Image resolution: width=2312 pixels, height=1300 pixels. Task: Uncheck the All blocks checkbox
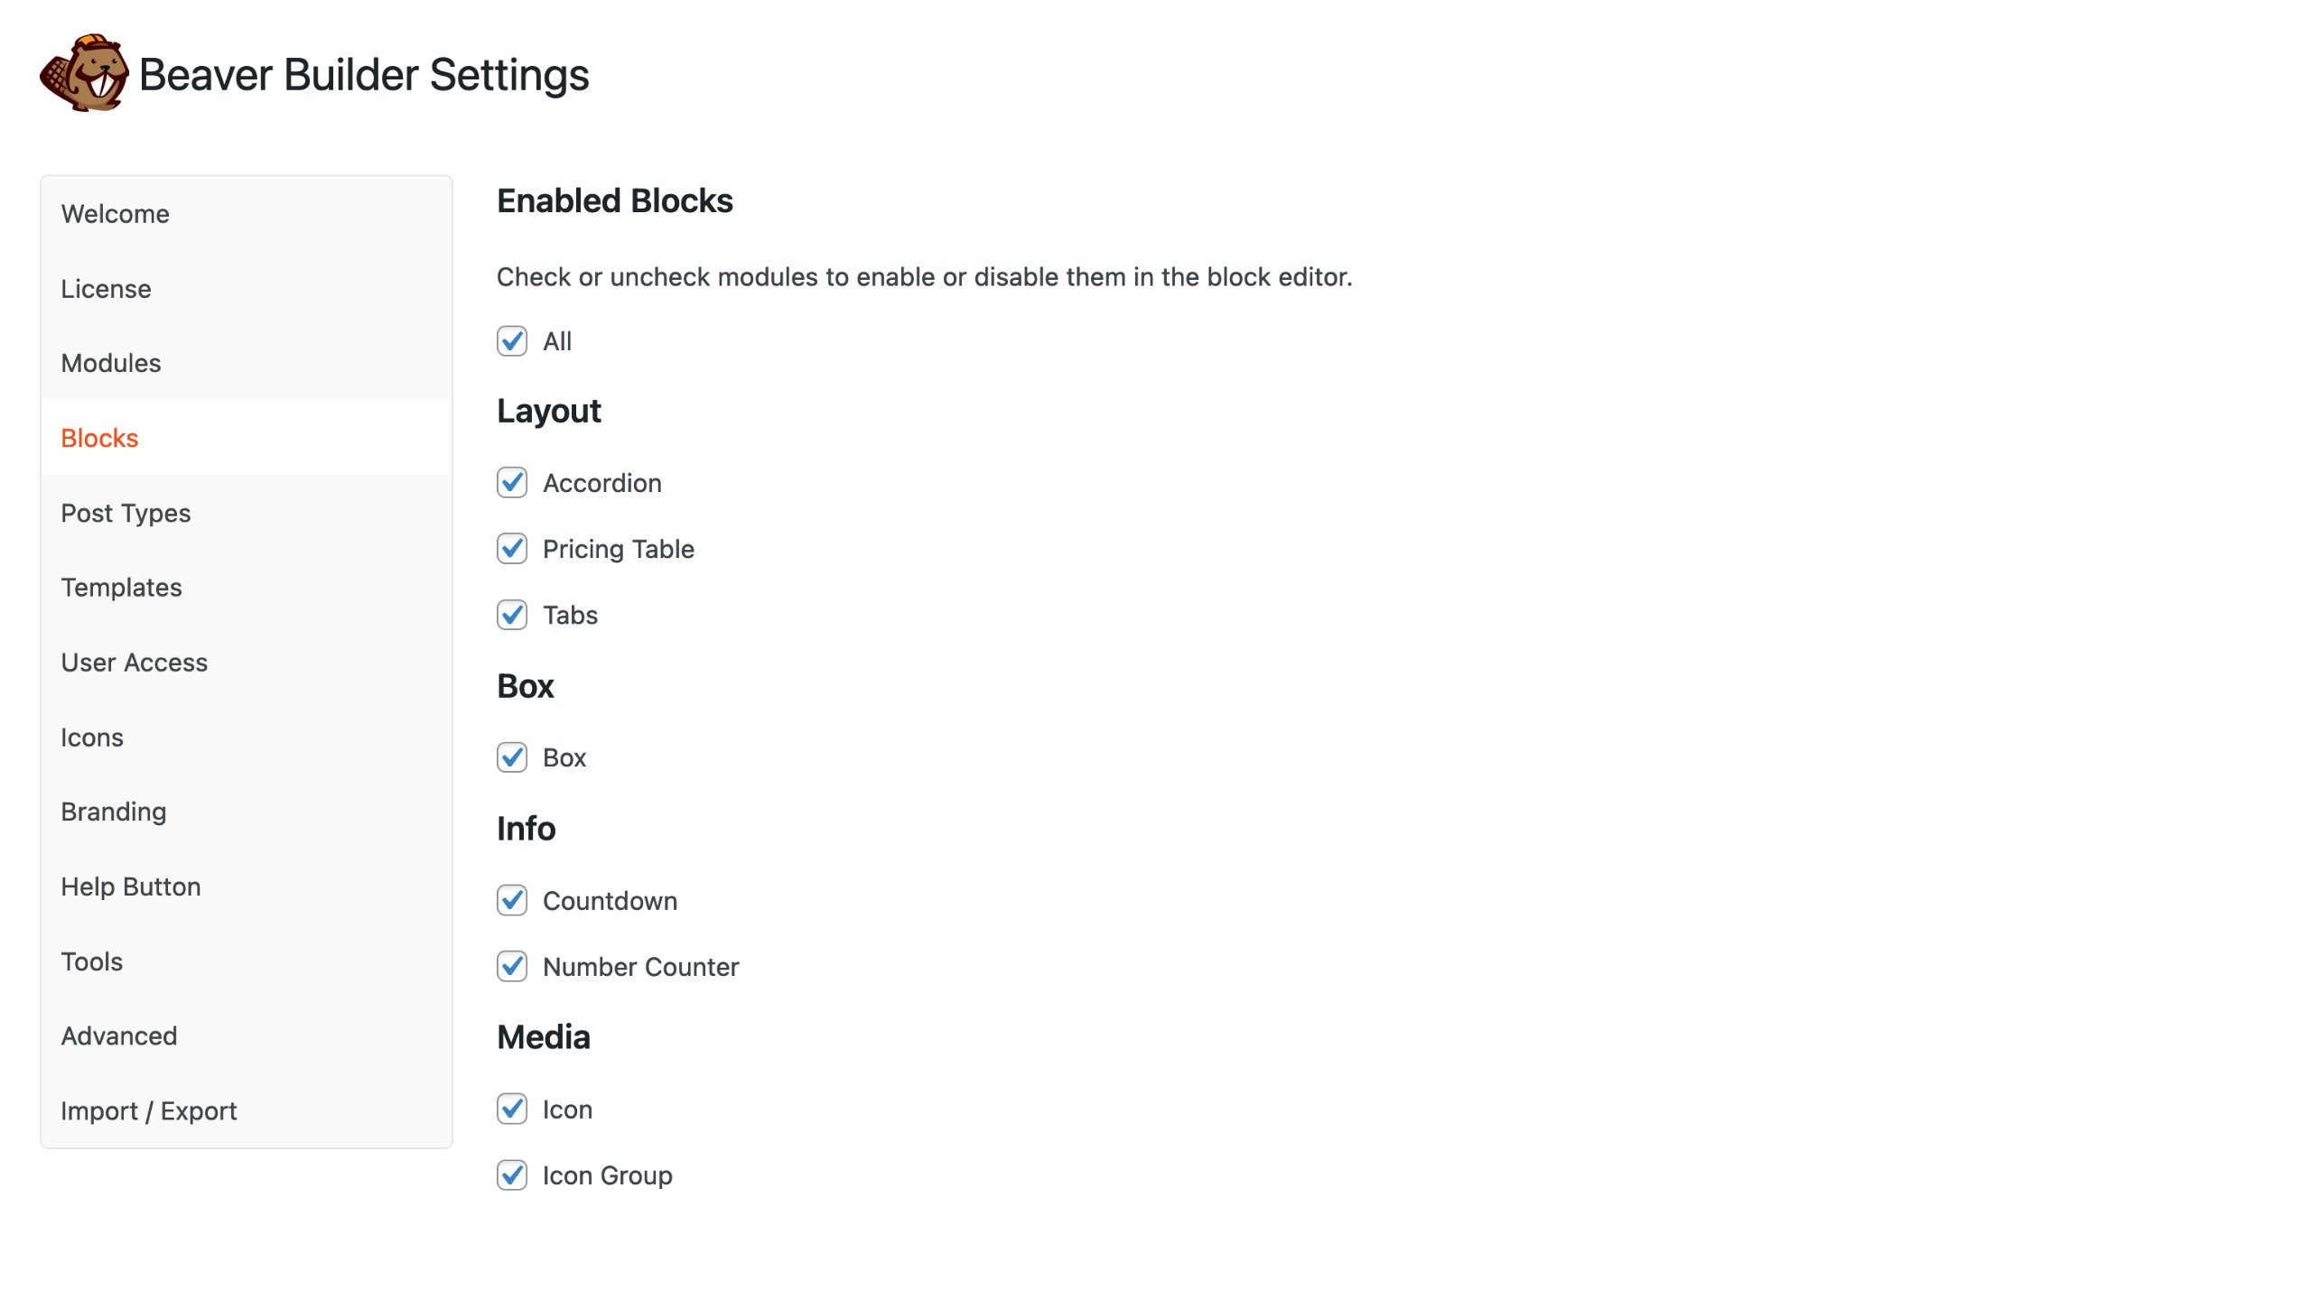pyautogui.click(x=512, y=340)
